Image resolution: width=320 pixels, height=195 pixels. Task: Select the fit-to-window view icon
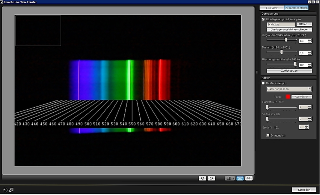240,178
